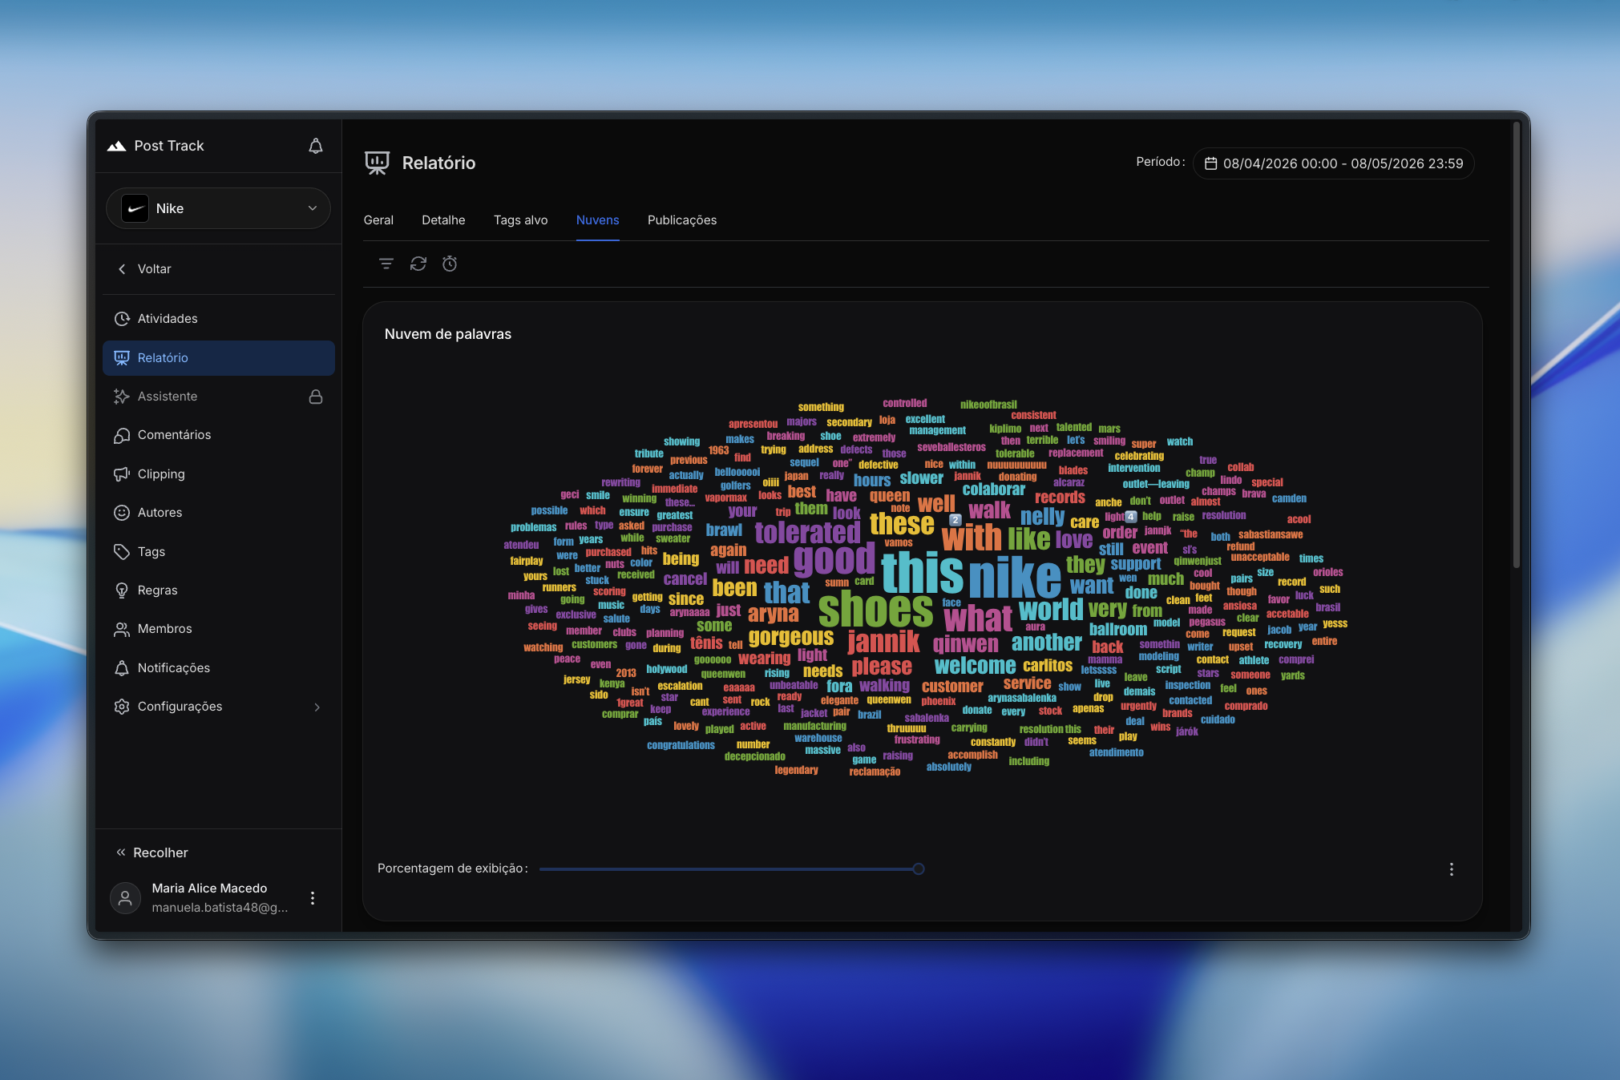Click the word 'jannik' in the cloud
Image resolution: width=1620 pixels, height=1080 pixels.
click(x=883, y=642)
